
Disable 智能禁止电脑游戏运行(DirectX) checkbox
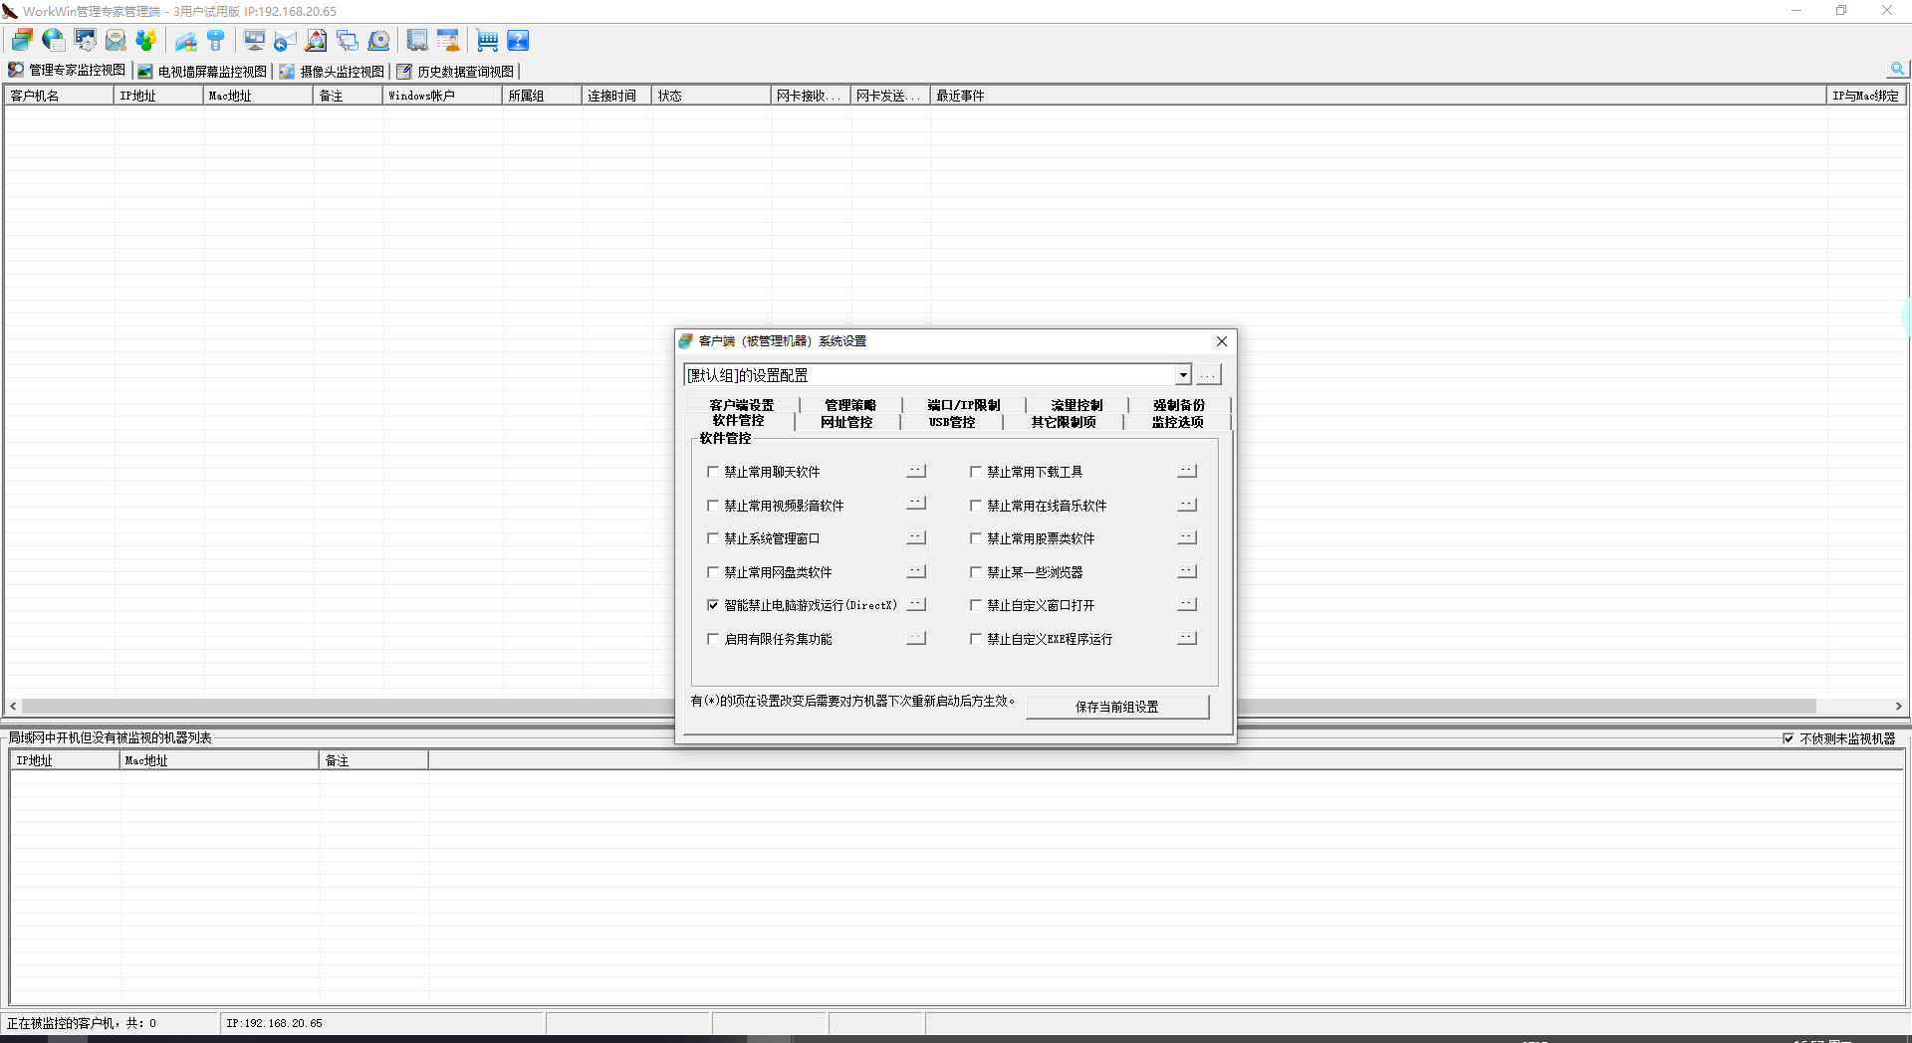coord(713,605)
